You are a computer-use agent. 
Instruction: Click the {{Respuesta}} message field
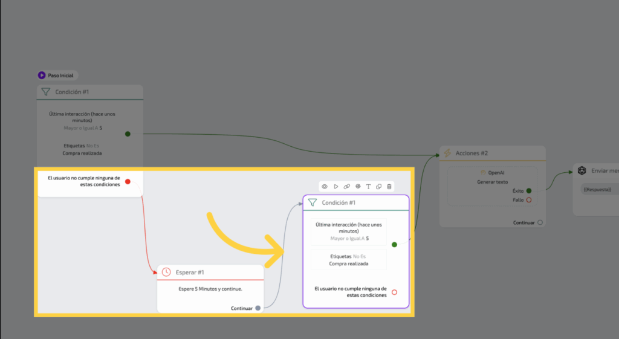click(597, 190)
